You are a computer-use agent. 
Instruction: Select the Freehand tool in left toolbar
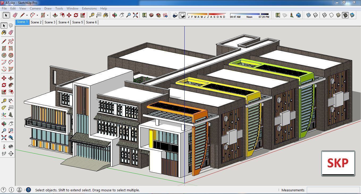pyautogui.click(x=11, y=41)
